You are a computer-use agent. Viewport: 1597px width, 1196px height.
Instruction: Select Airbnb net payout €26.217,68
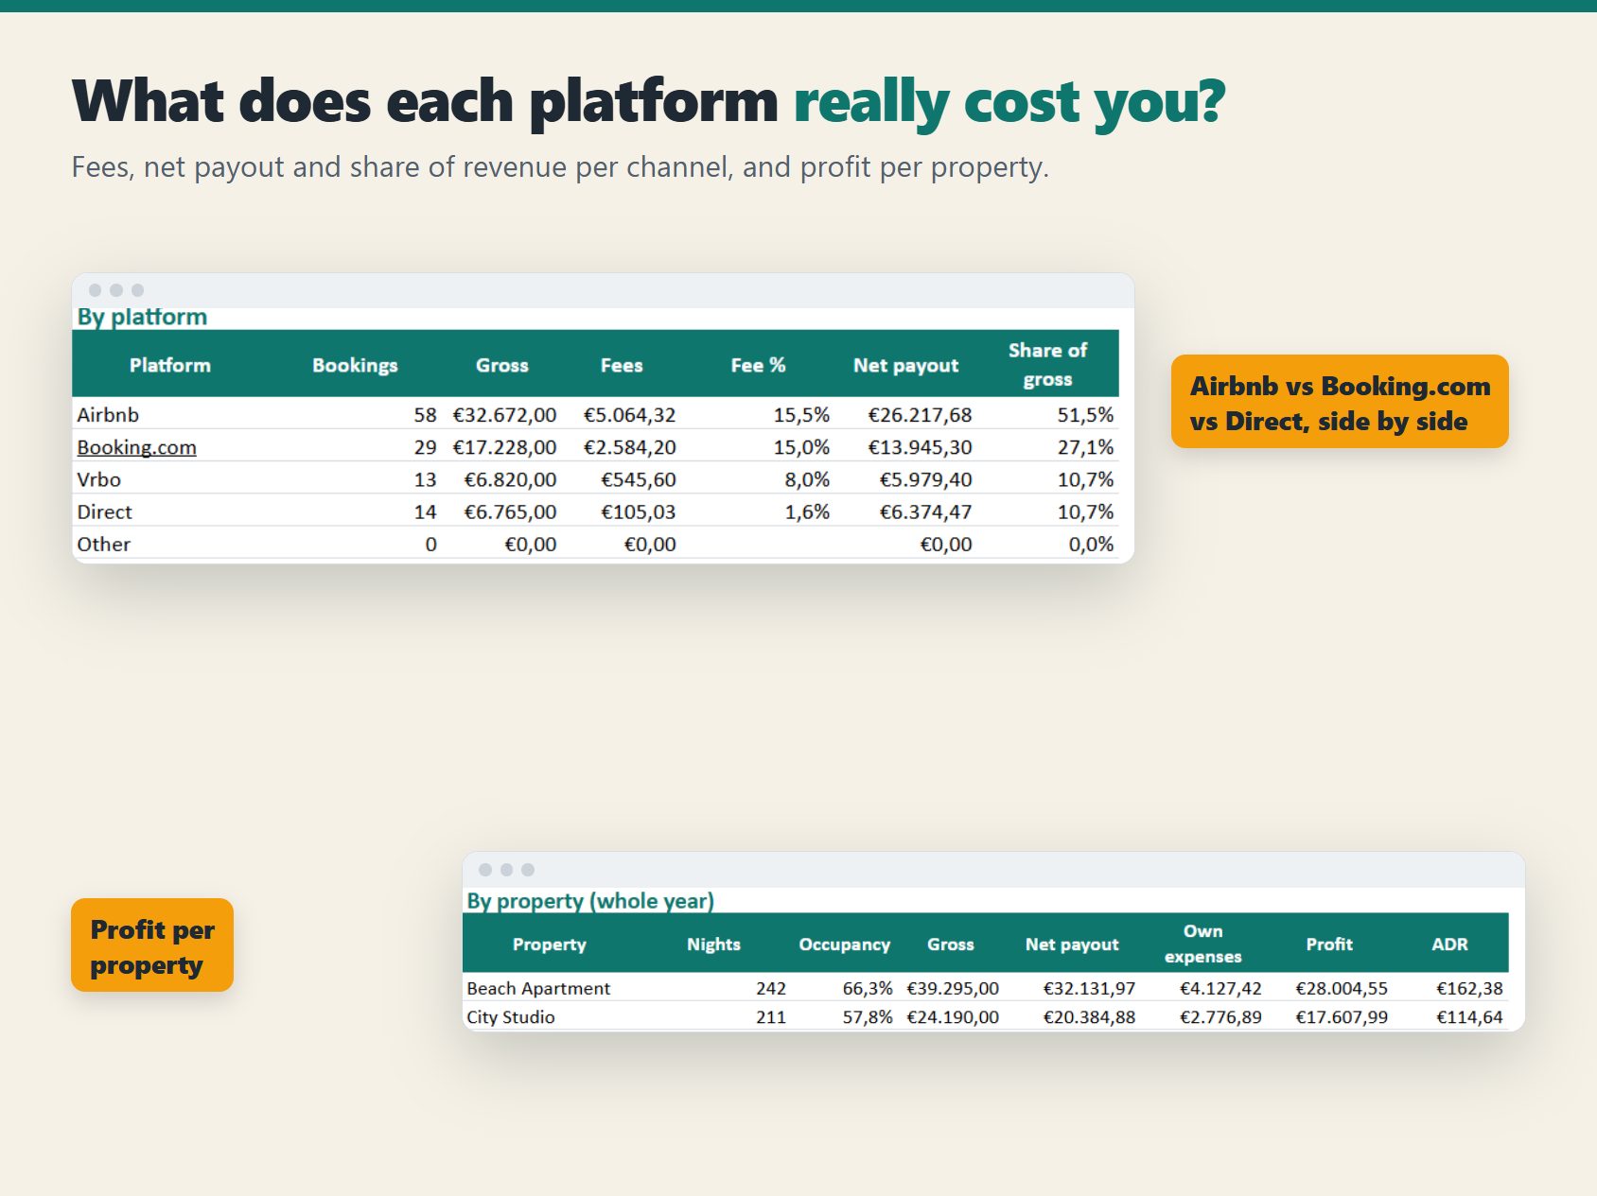pyautogui.click(x=920, y=415)
